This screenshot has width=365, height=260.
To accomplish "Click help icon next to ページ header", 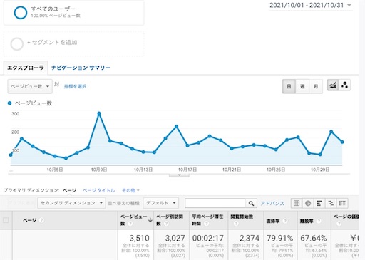I will (x=41, y=220).
